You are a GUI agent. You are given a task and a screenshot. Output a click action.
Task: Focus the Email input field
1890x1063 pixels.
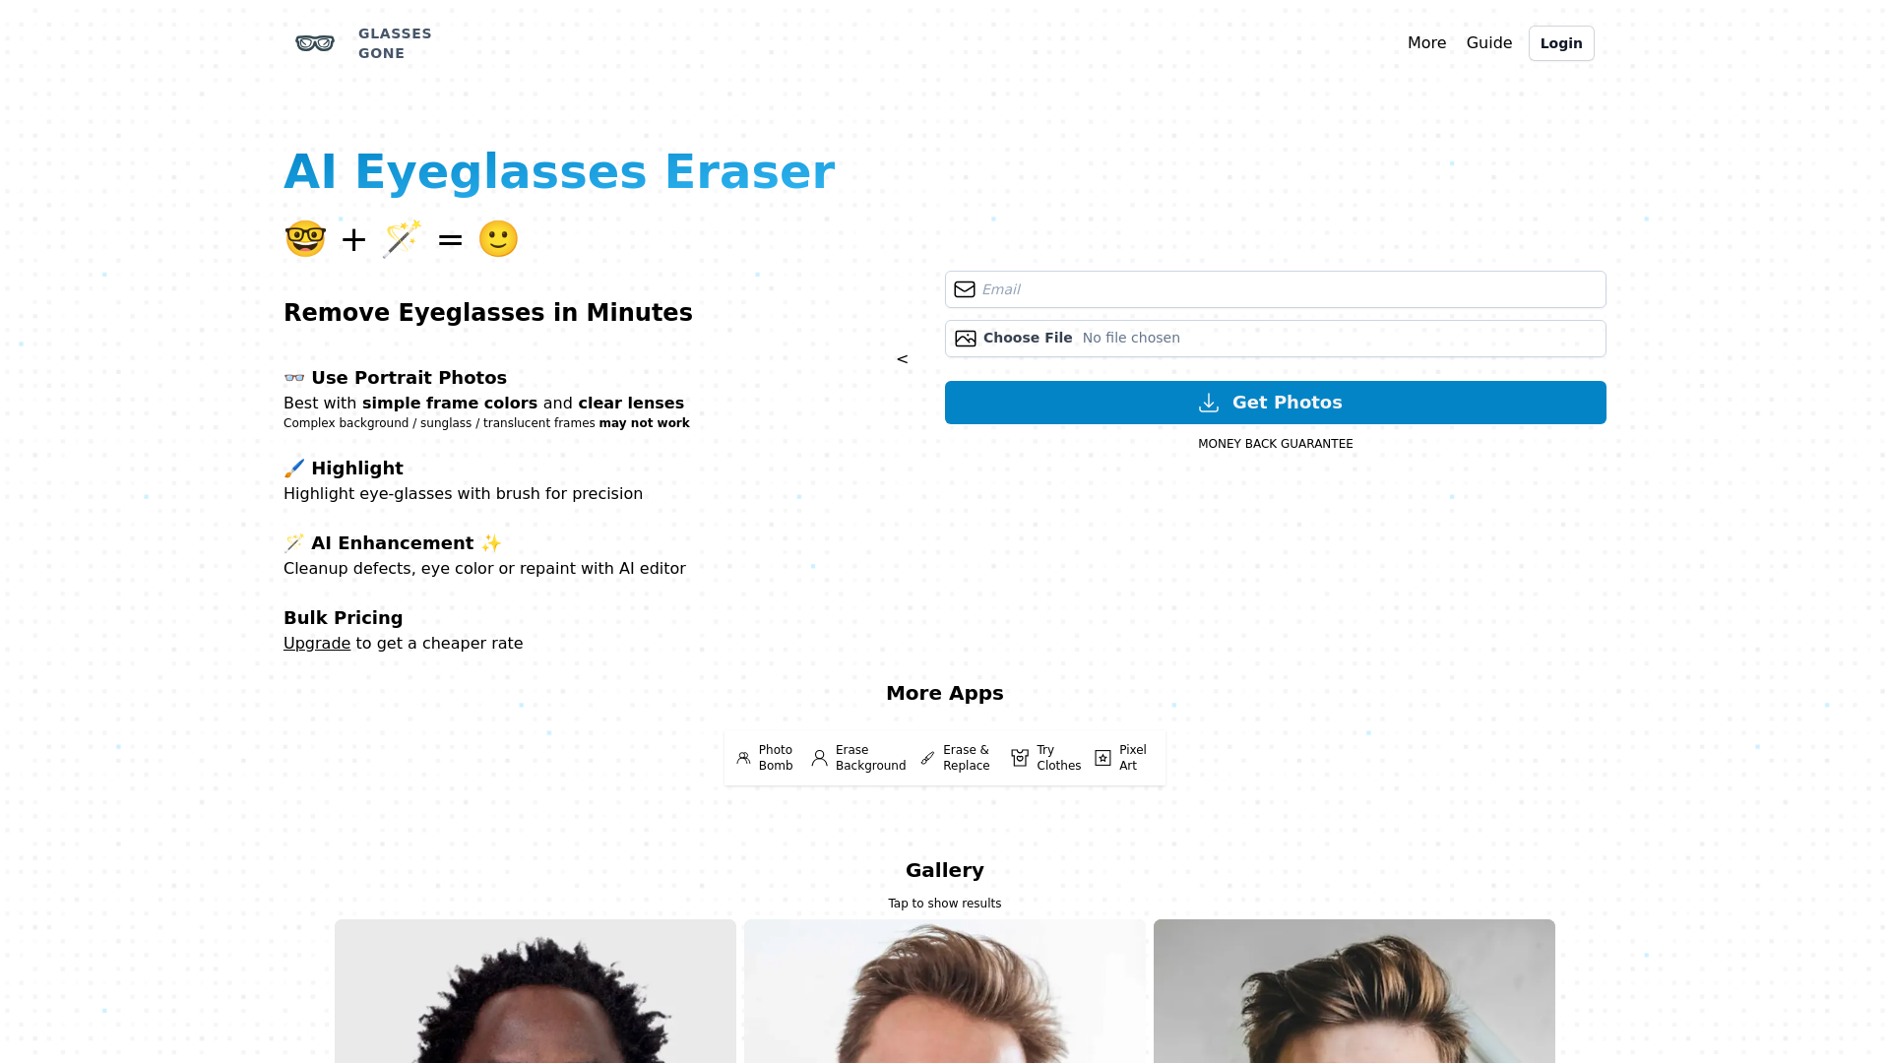click(x=1276, y=289)
